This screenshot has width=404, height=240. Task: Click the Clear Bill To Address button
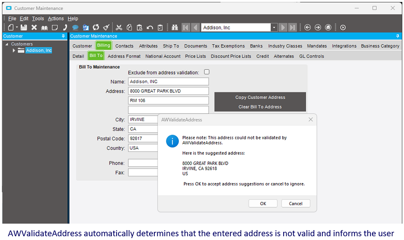tap(260, 107)
